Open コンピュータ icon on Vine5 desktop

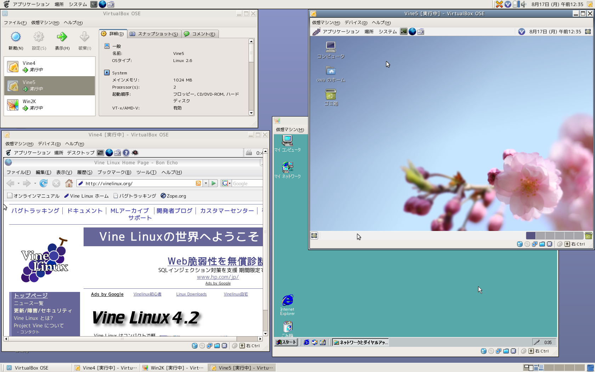330,47
